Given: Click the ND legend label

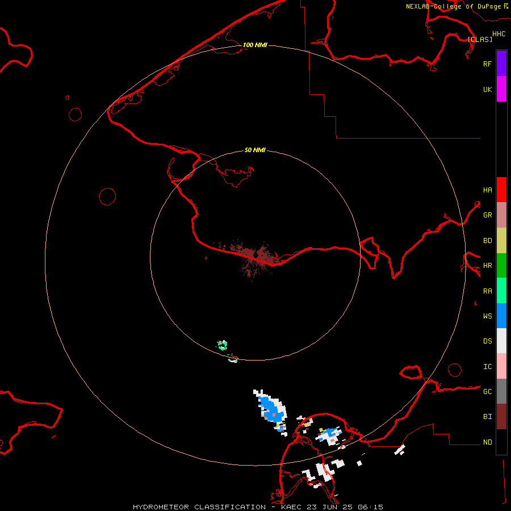Looking at the screenshot, I should pyautogui.click(x=487, y=442).
